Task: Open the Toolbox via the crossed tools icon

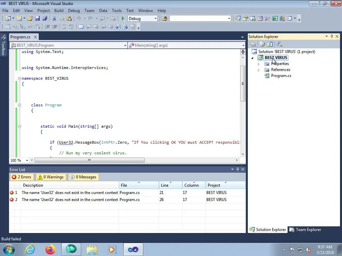Action: (268, 19)
